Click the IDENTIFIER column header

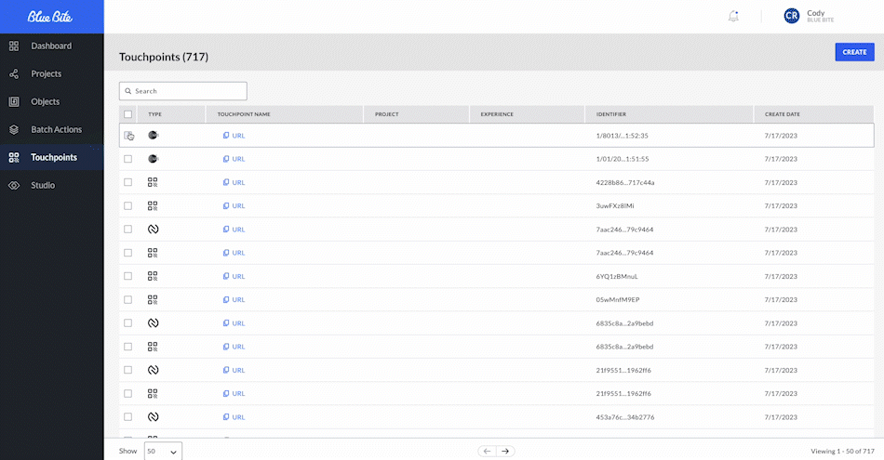click(611, 114)
